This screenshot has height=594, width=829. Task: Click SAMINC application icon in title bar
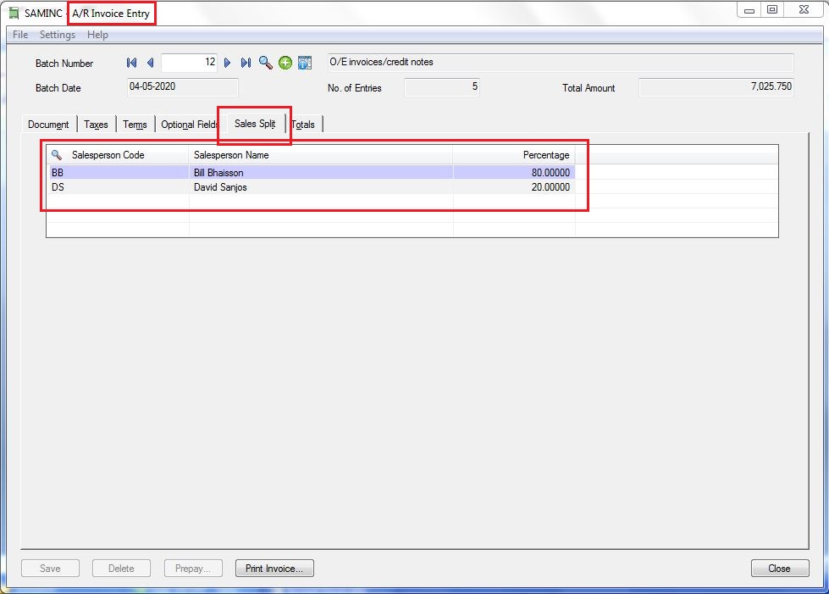(14, 13)
